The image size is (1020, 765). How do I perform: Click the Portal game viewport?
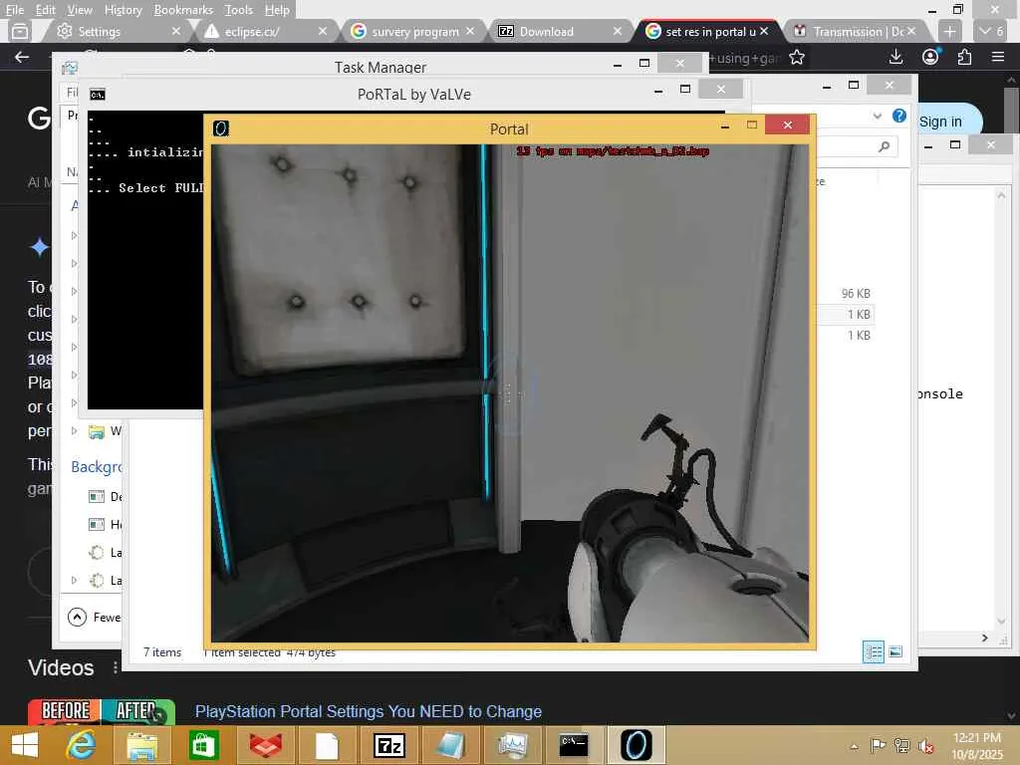[509, 392]
